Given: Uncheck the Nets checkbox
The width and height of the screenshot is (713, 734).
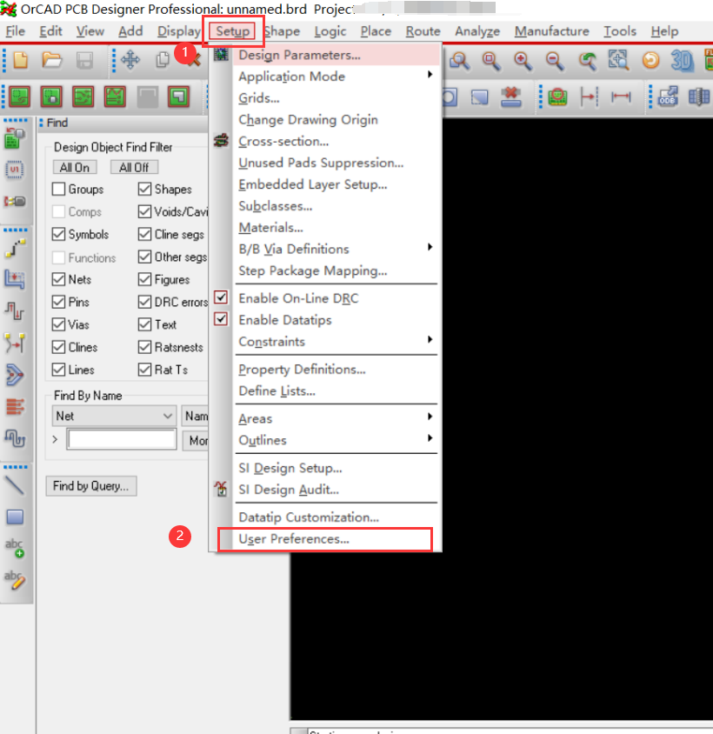Looking at the screenshot, I should pos(58,279).
